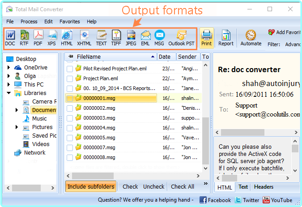Select Desktop in folder tree
The height and width of the screenshot is (207, 302).
[x=26, y=59]
